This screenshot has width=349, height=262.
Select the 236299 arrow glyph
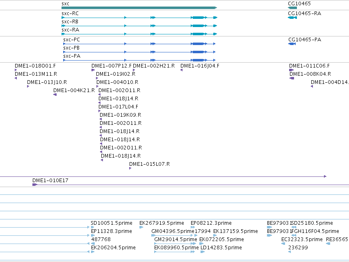tap(290, 252)
